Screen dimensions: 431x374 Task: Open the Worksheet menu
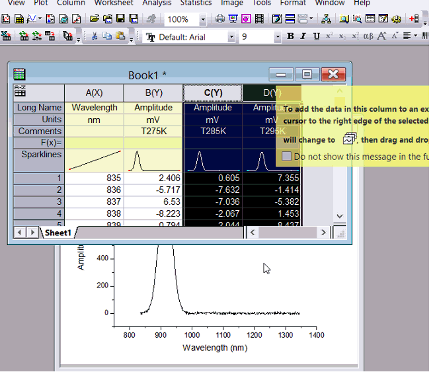point(114,3)
